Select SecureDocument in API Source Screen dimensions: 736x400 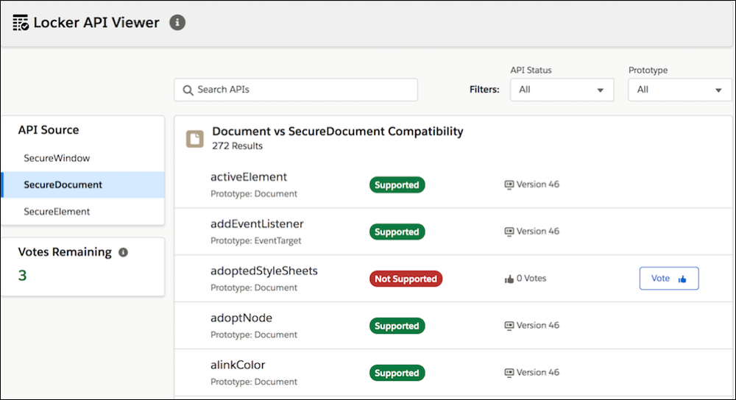point(83,185)
